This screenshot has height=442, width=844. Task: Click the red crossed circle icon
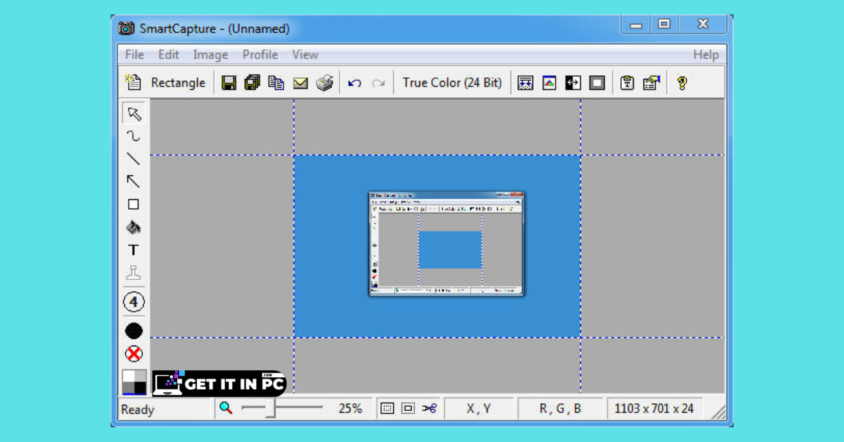(134, 353)
